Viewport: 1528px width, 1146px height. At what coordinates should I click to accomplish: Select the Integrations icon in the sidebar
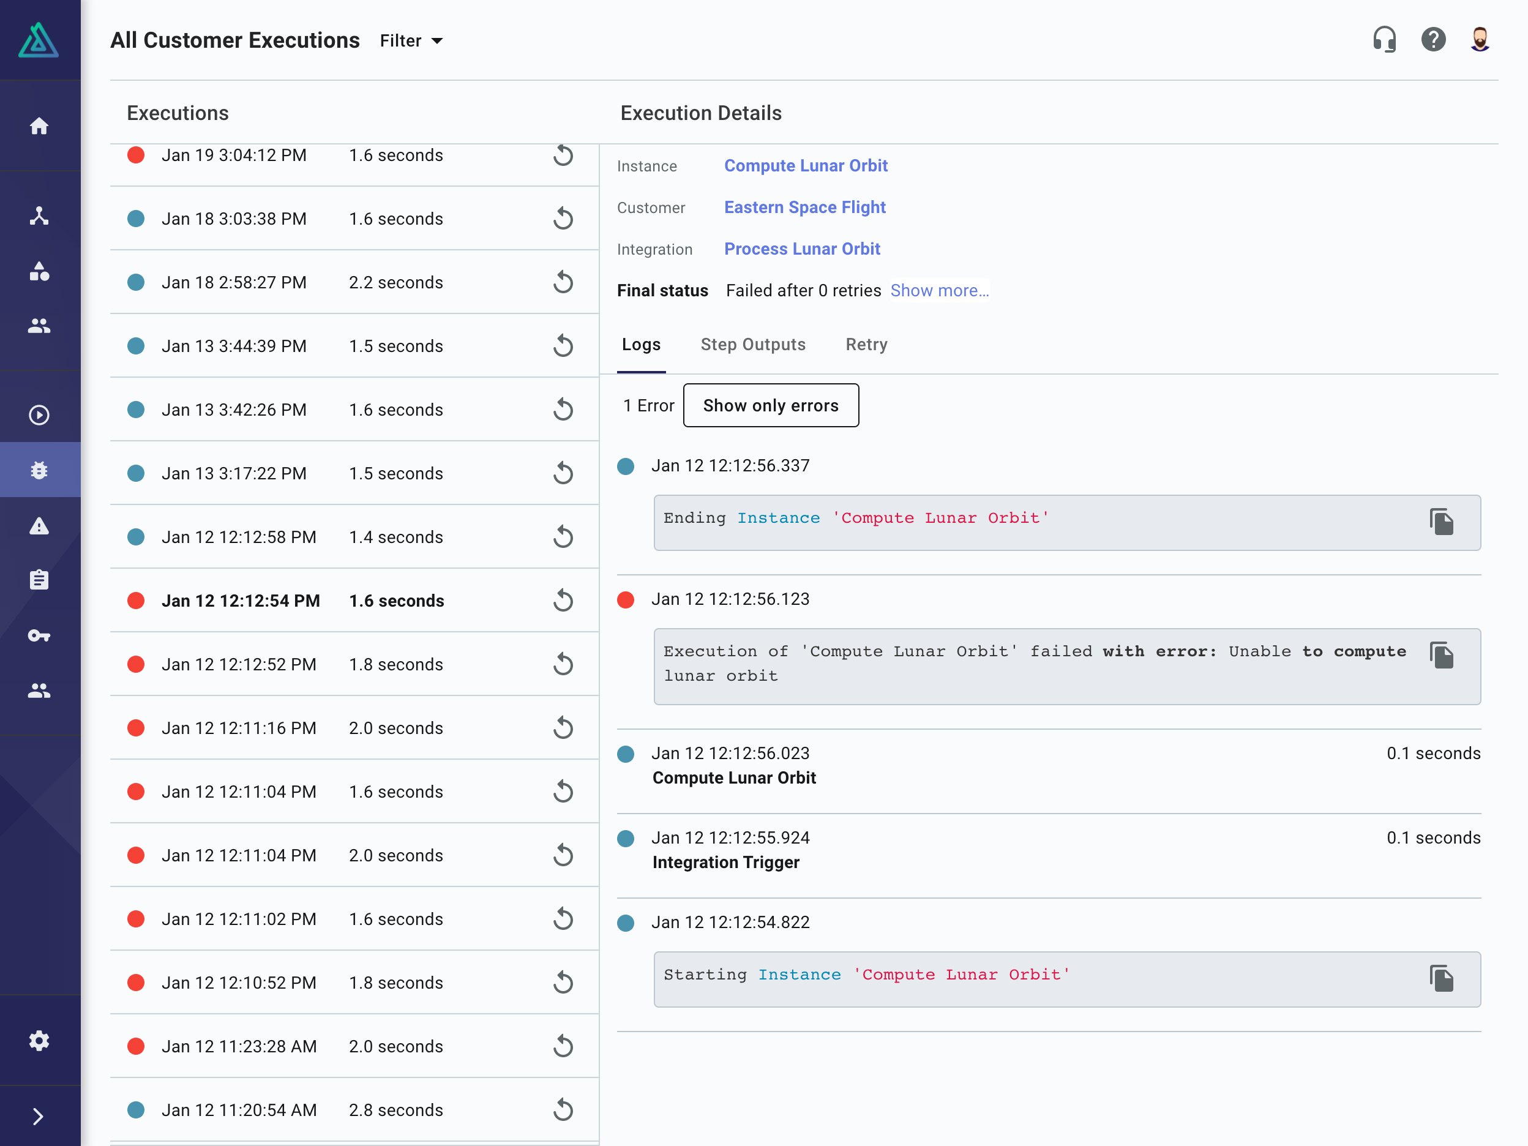[x=39, y=215]
